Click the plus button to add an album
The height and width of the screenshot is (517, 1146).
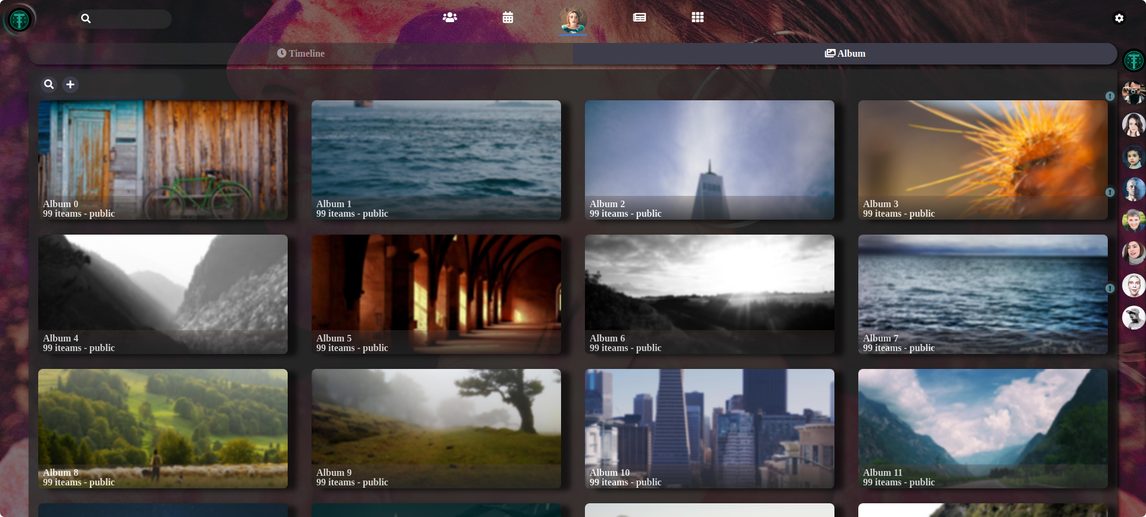pyautogui.click(x=70, y=84)
